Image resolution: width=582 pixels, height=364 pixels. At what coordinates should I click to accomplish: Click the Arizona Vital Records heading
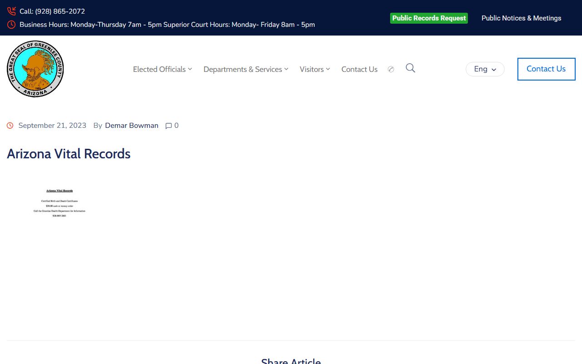tap(69, 154)
